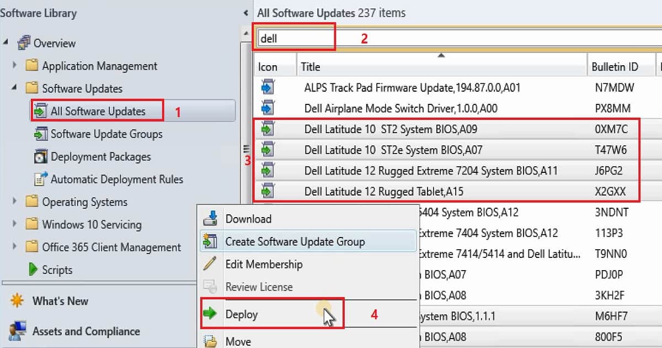Click the Office 365 Client Management folder icon
Image resolution: width=662 pixels, height=348 pixels.
[x=33, y=247]
